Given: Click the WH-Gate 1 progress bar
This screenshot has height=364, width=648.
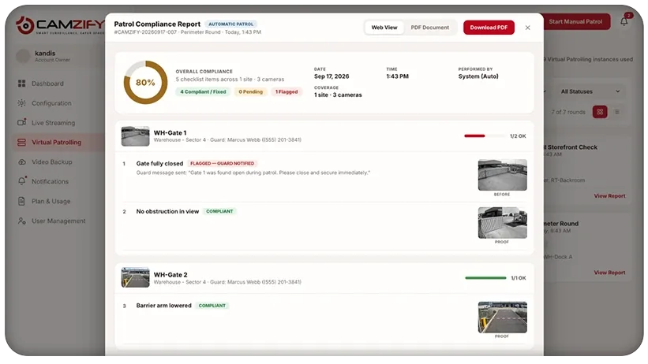Looking at the screenshot, I should (x=485, y=136).
